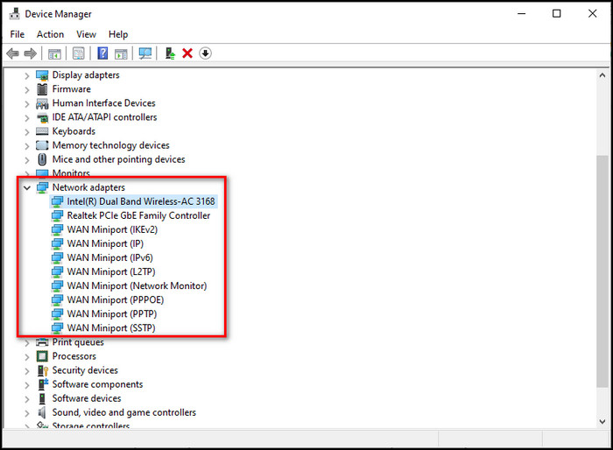Click the Back arrow toolbar icon

[x=13, y=53]
